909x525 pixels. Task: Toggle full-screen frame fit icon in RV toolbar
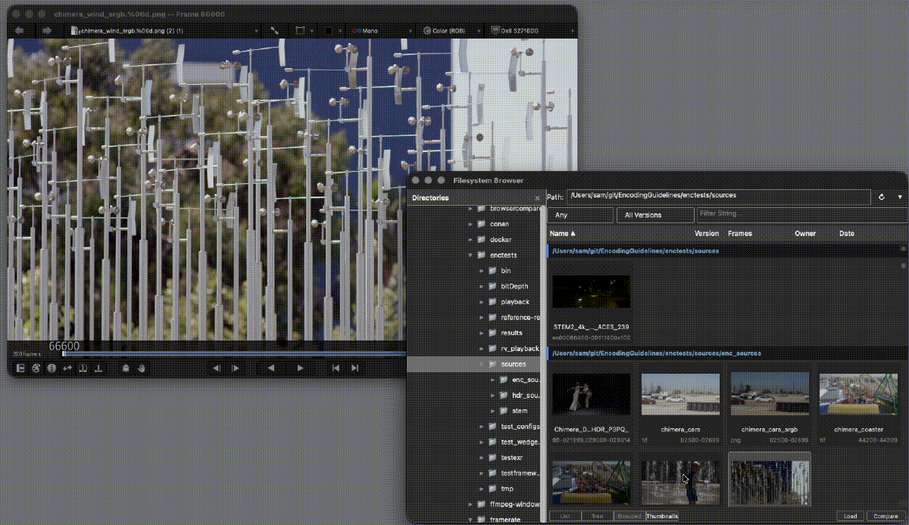tap(274, 31)
